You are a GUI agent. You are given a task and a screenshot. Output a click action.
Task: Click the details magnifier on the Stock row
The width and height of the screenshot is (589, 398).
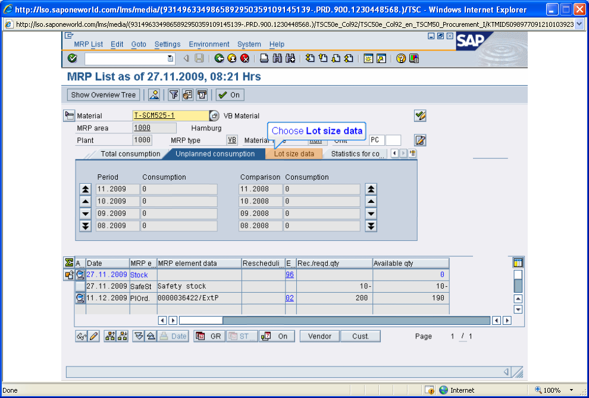[80, 275]
